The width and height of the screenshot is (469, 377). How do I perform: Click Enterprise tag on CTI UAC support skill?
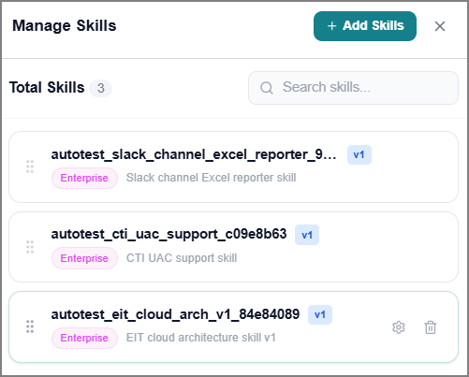[84, 258]
